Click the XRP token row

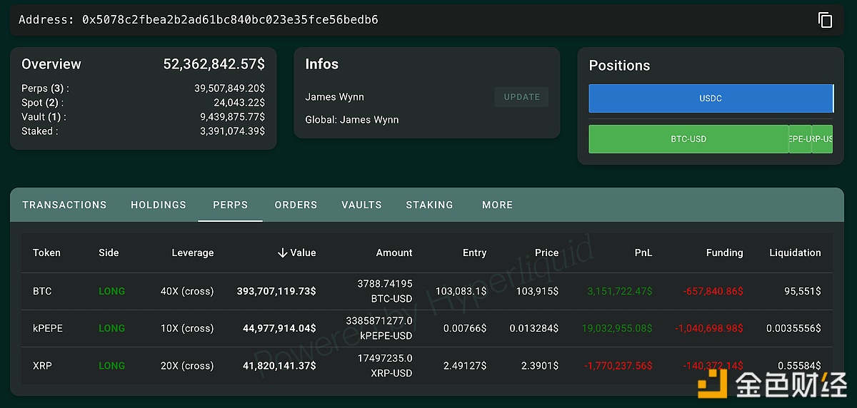42,365
